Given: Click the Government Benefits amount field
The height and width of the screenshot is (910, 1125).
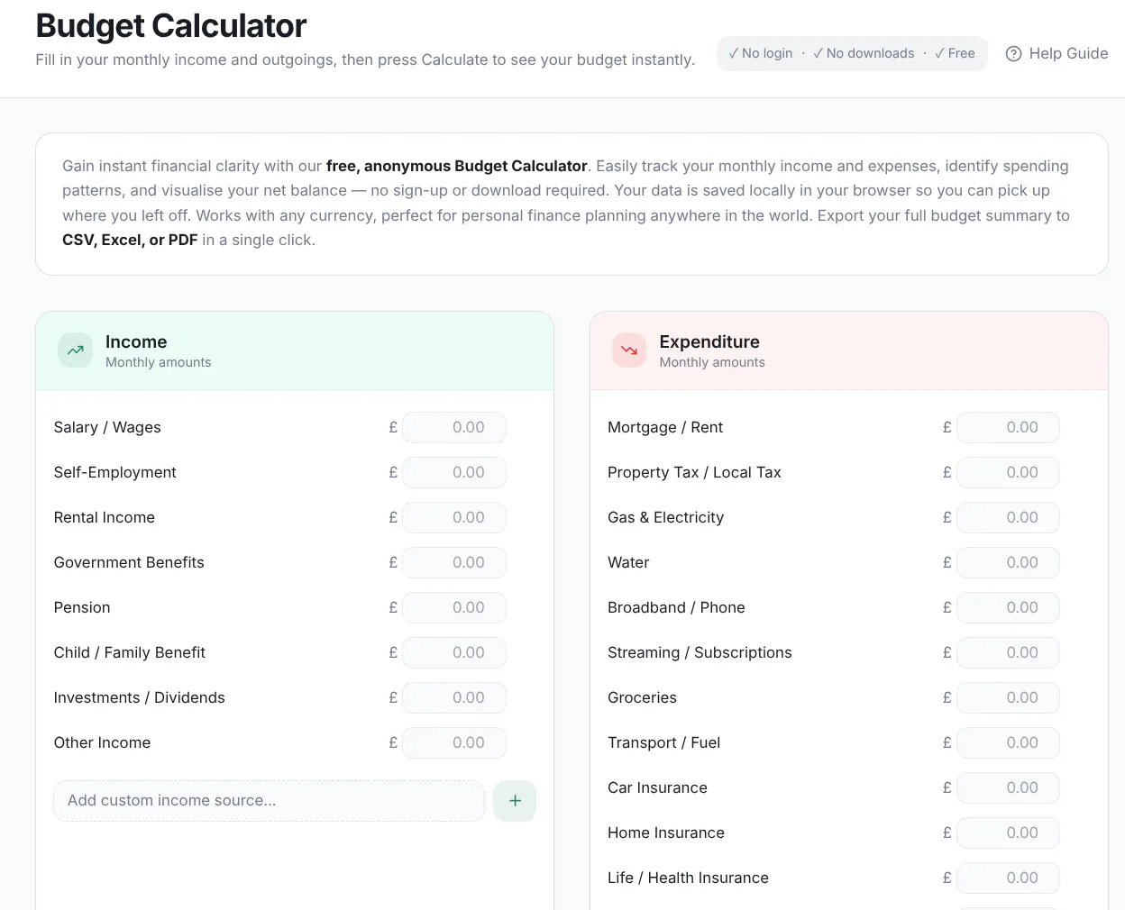Looking at the screenshot, I should pos(454,562).
